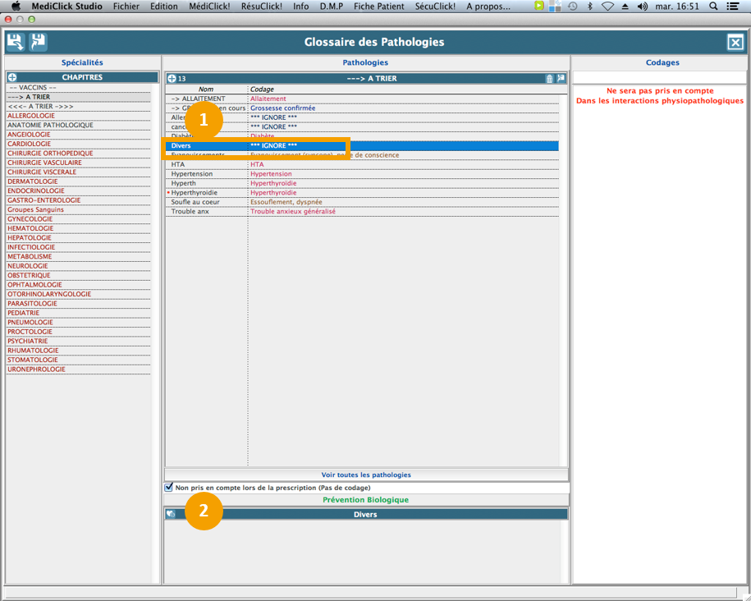The image size is (751, 601).
Task: Click the volume icon in menu bar
Action: tap(642, 7)
